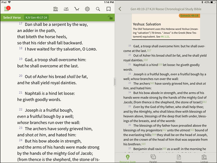Open footnote 560 after archers
The width and height of the screenshot is (217, 163).
click(x=152, y=83)
